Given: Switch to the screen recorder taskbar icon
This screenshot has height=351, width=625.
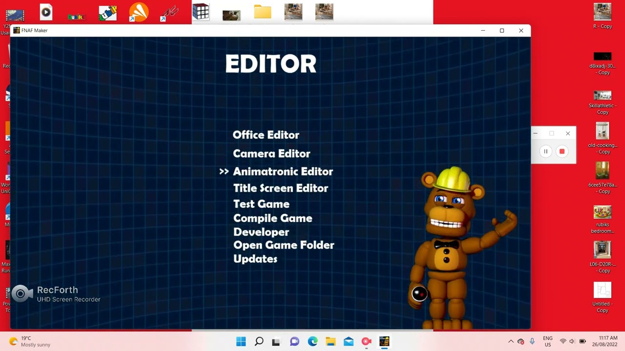Looking at the screenshot, I should (366, 342).
